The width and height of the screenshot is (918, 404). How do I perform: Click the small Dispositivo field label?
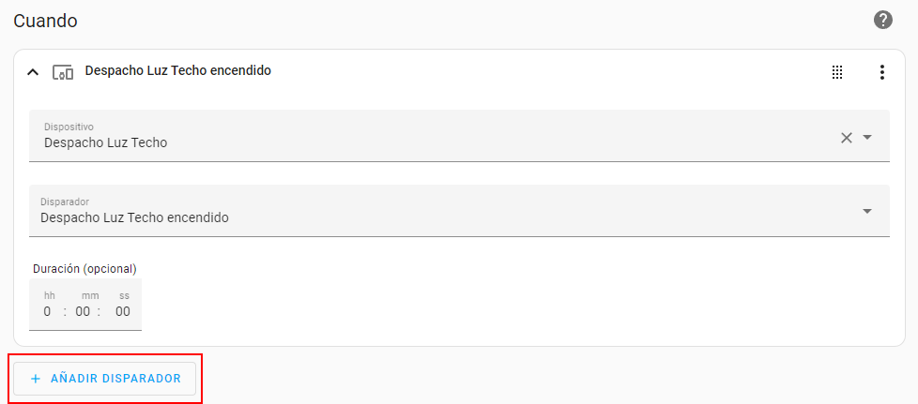[x=69, y=127]
